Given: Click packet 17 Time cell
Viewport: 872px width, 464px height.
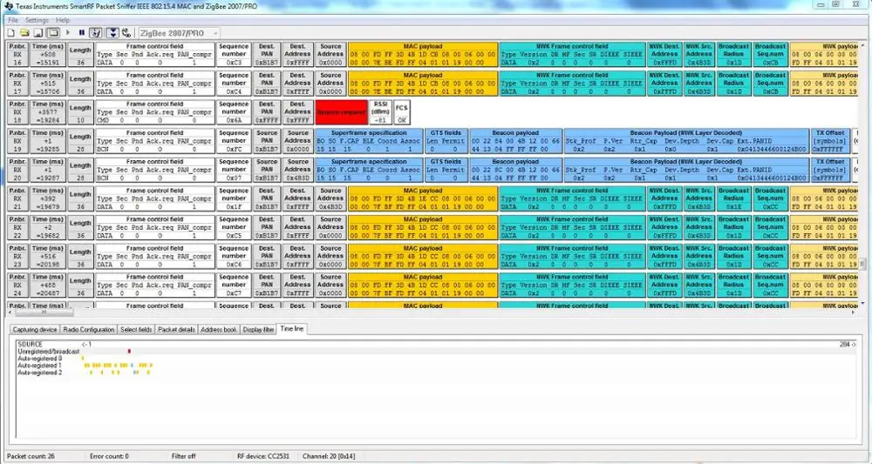Looking at the screenshot, I should coord(47,84).
